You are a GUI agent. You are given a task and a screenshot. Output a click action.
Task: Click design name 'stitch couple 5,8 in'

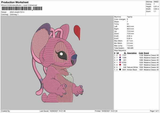point(17,12)
